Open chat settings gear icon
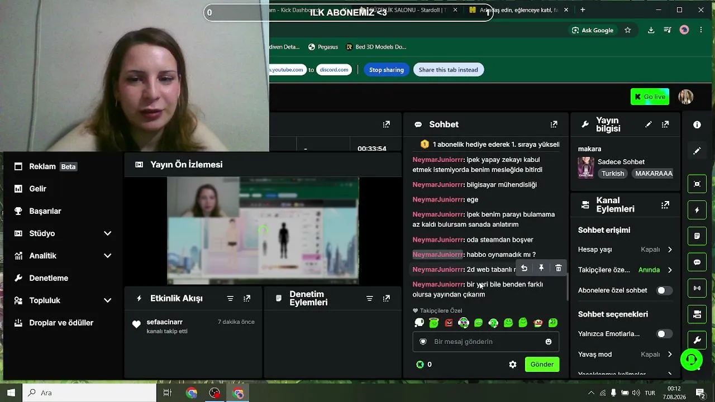Screen dimensions: 715x402 513,365
